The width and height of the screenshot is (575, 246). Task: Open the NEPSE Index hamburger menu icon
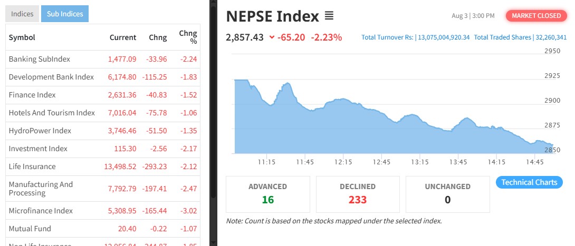329,16
